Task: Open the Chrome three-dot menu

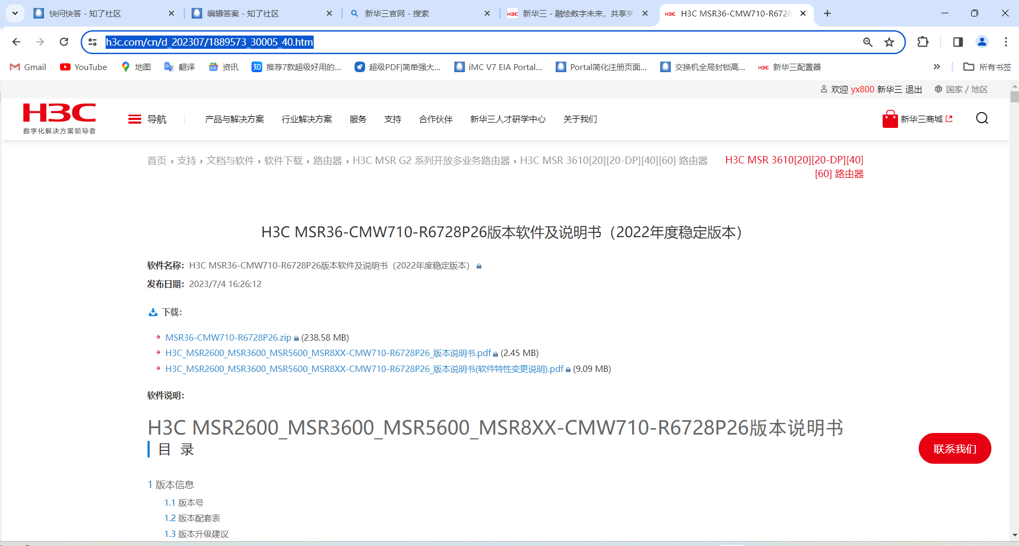Action: click(1006, 42)
